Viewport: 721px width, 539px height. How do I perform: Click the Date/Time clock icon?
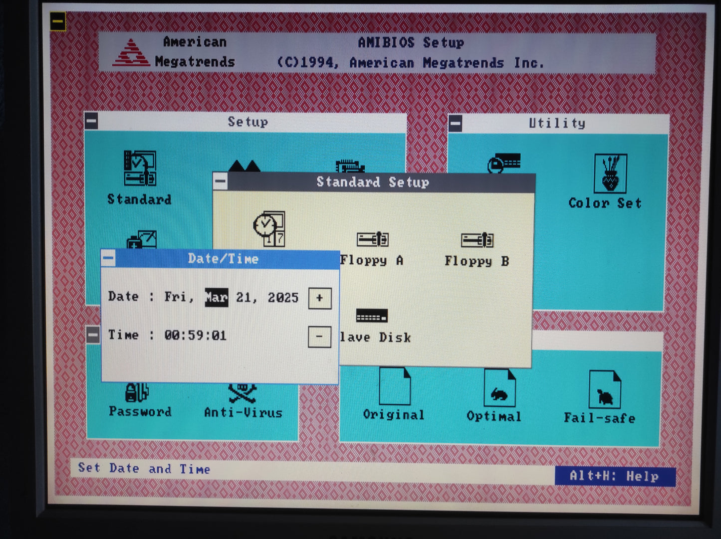coord(269,228)
